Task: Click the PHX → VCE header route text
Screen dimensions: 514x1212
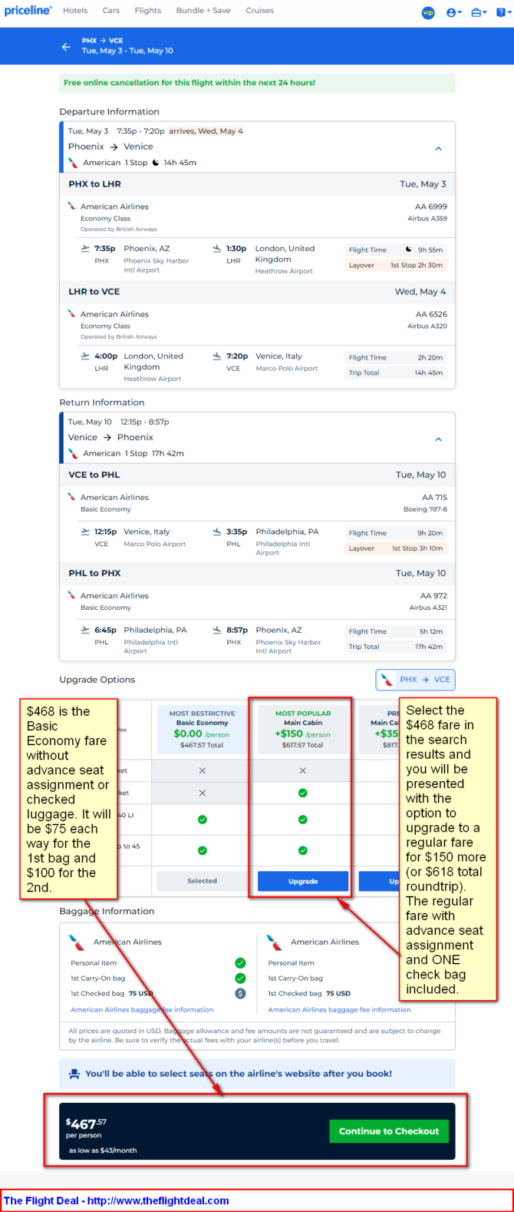Action: click(103, 41)
